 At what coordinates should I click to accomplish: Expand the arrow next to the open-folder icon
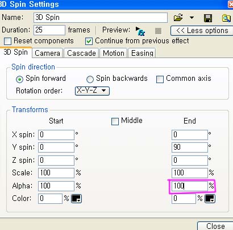point(192,18)
